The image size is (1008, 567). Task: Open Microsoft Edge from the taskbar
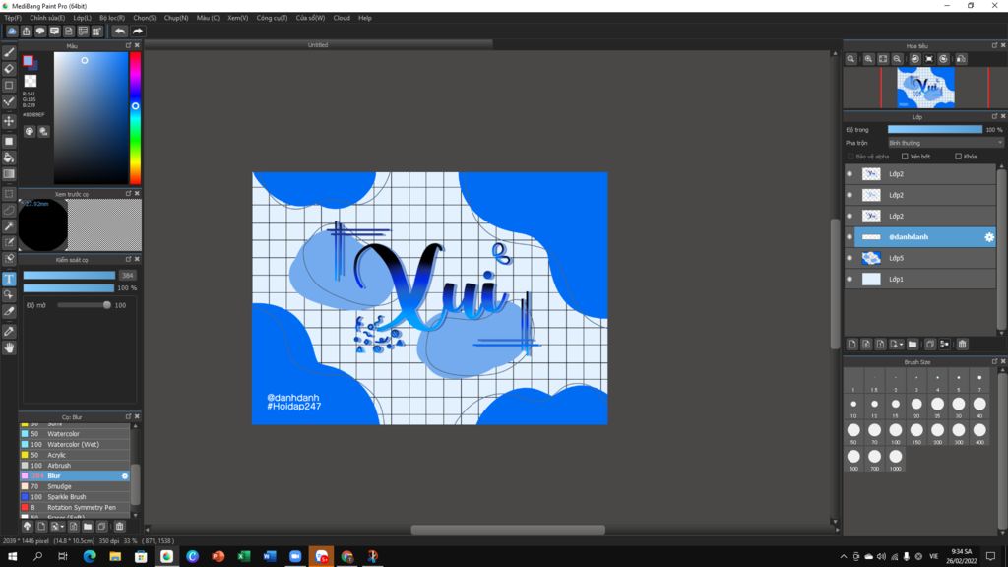90,556
